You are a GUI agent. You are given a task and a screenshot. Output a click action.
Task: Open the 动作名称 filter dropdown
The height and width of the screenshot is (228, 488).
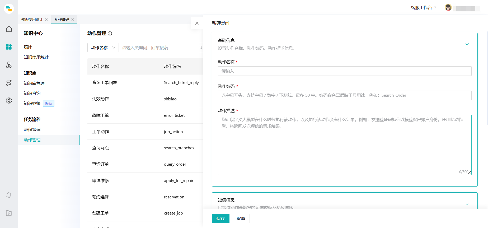[x=103, y=48]
